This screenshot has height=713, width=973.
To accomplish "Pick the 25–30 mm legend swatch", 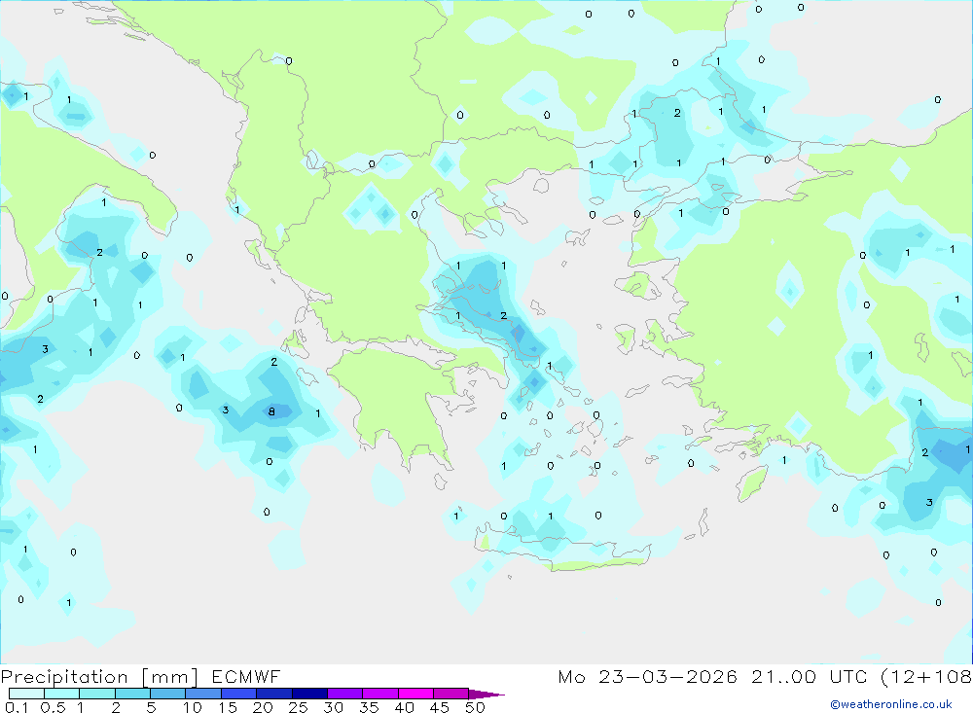I will pos(309,694).
